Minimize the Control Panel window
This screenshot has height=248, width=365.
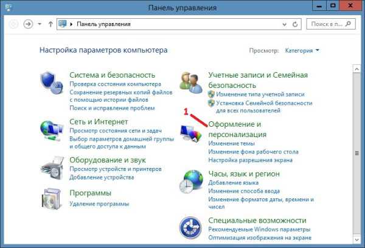319,6
